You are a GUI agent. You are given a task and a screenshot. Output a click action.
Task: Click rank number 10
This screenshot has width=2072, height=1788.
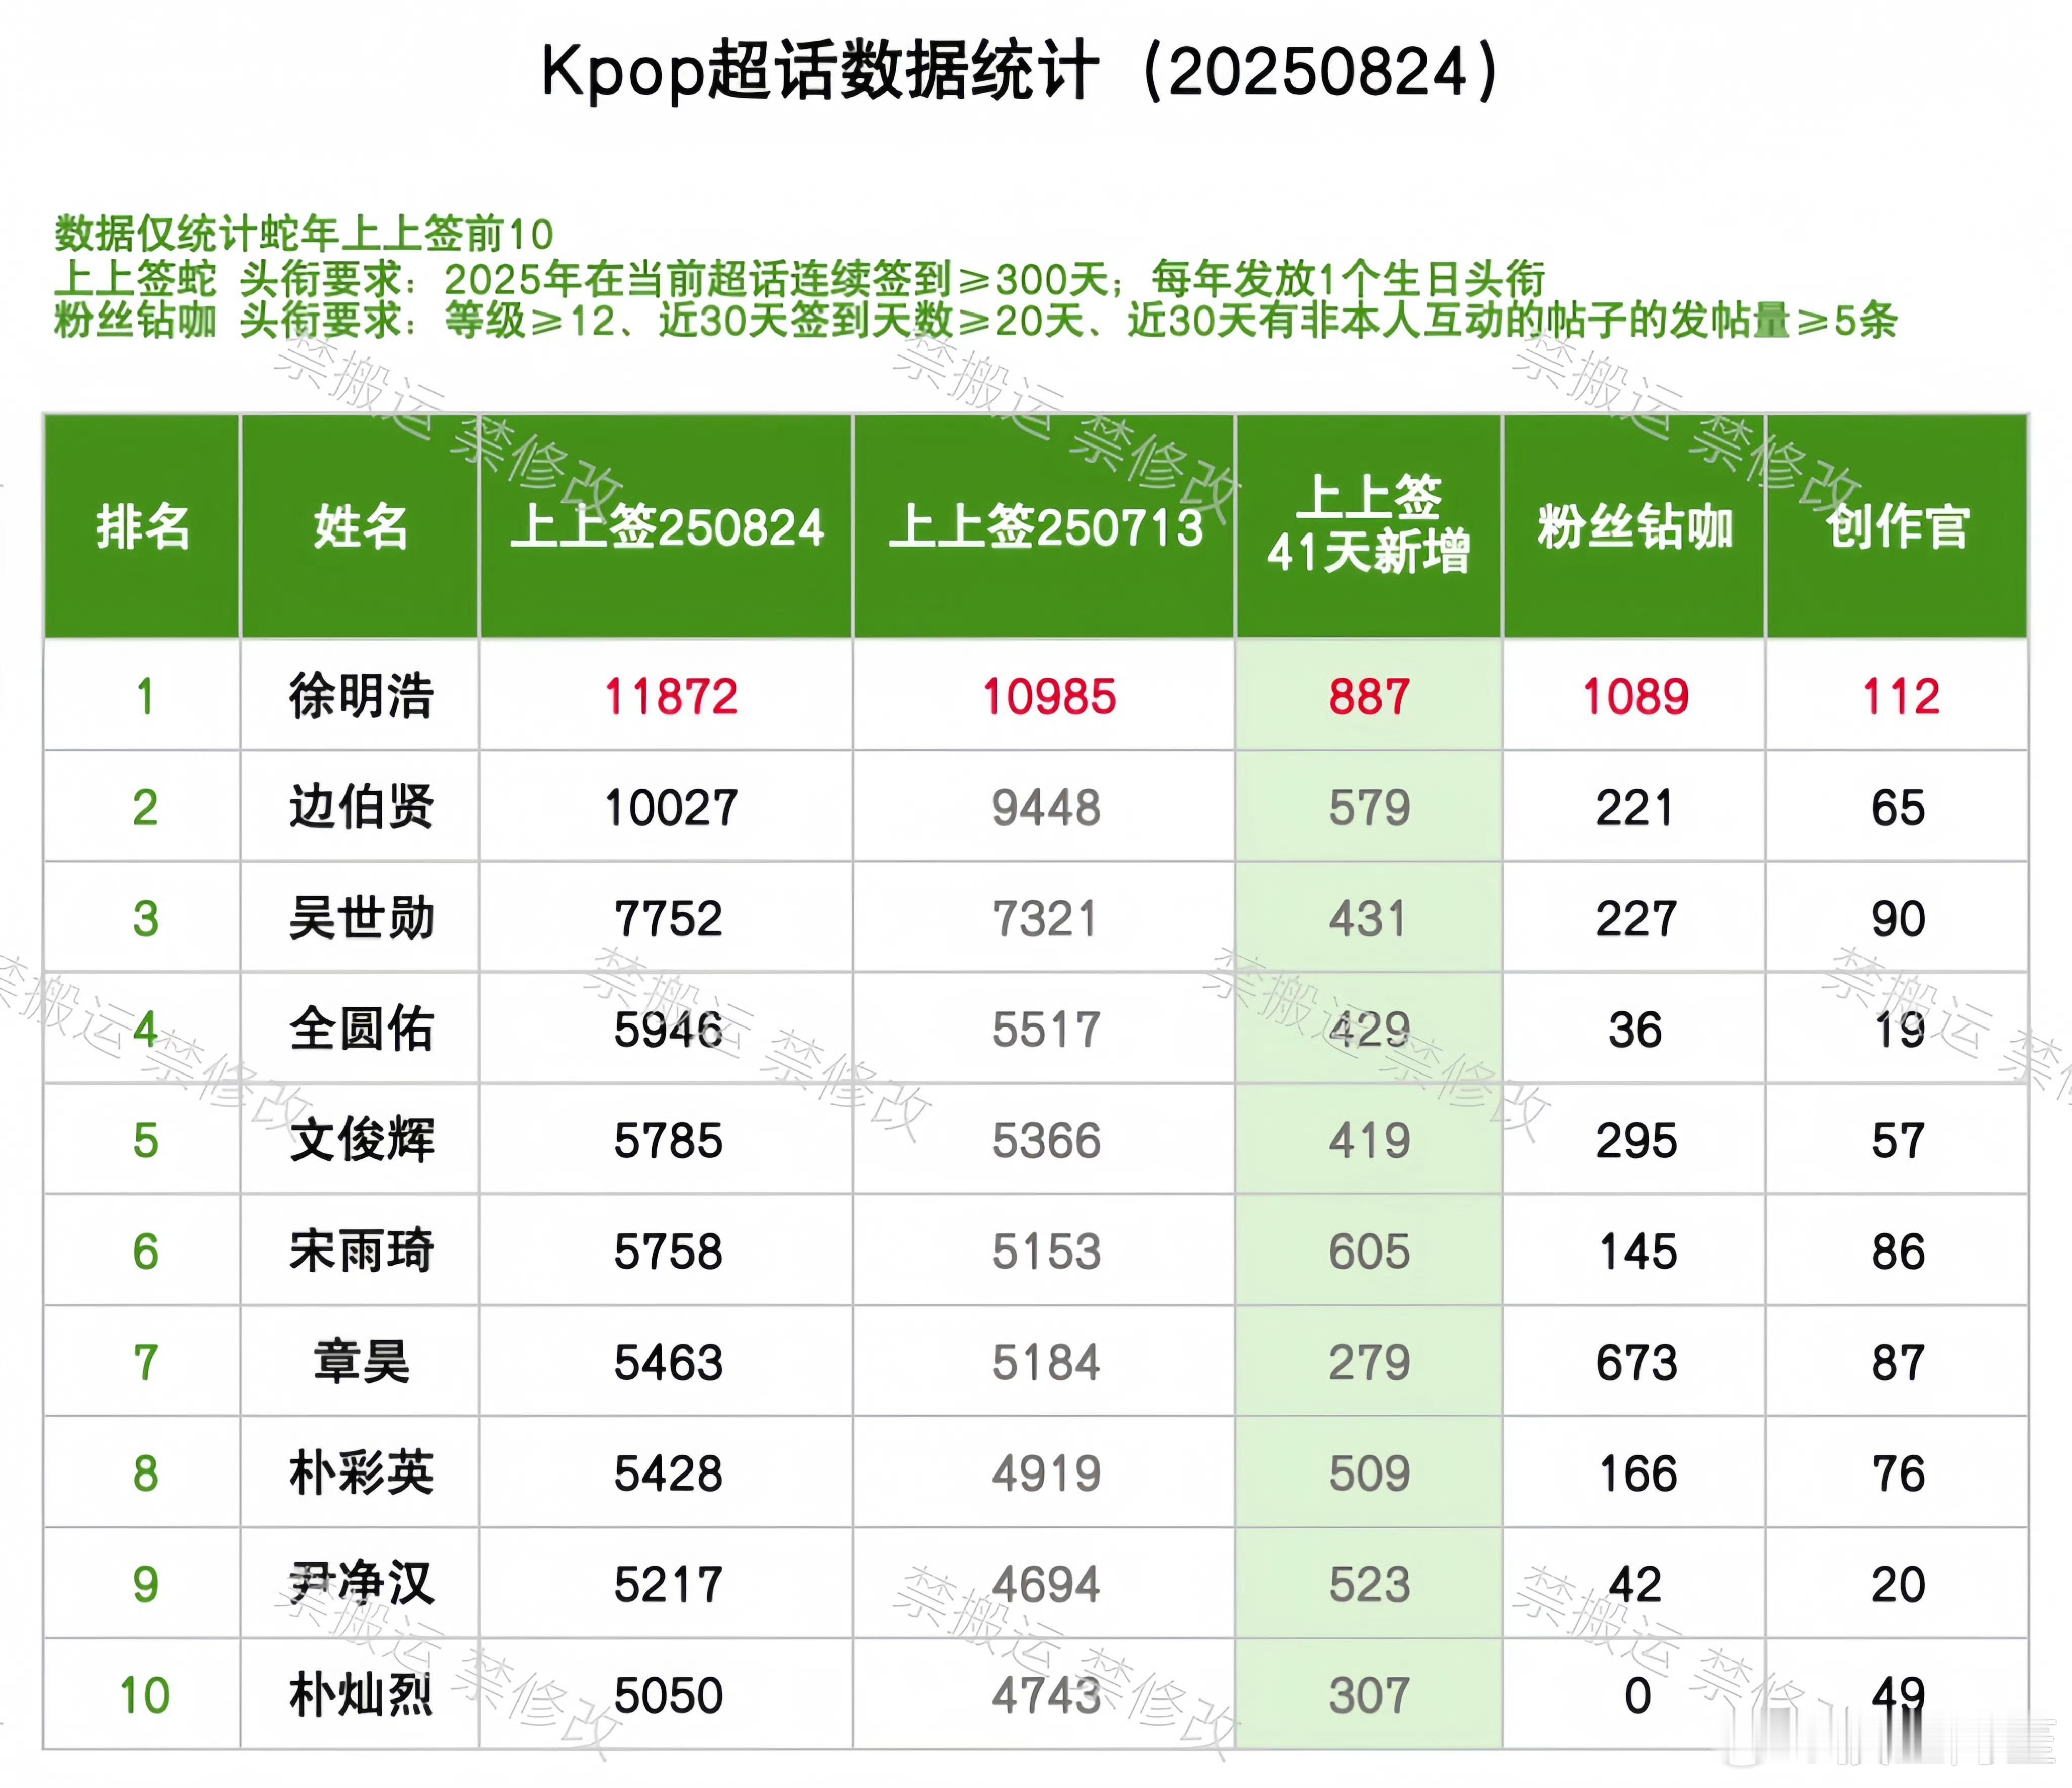click(x=144, y=1695)
